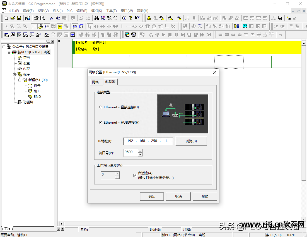Viewport: 307px width, 237px height.
Task: Click the Open folder toolbar icon
Action: tap(13, 18)
